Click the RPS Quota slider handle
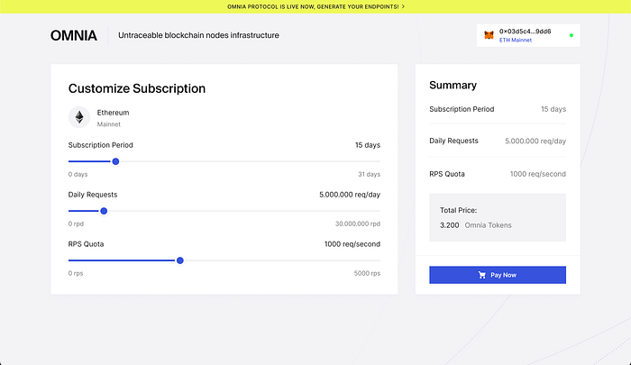 pyautogui.click(x=180, y=260)
